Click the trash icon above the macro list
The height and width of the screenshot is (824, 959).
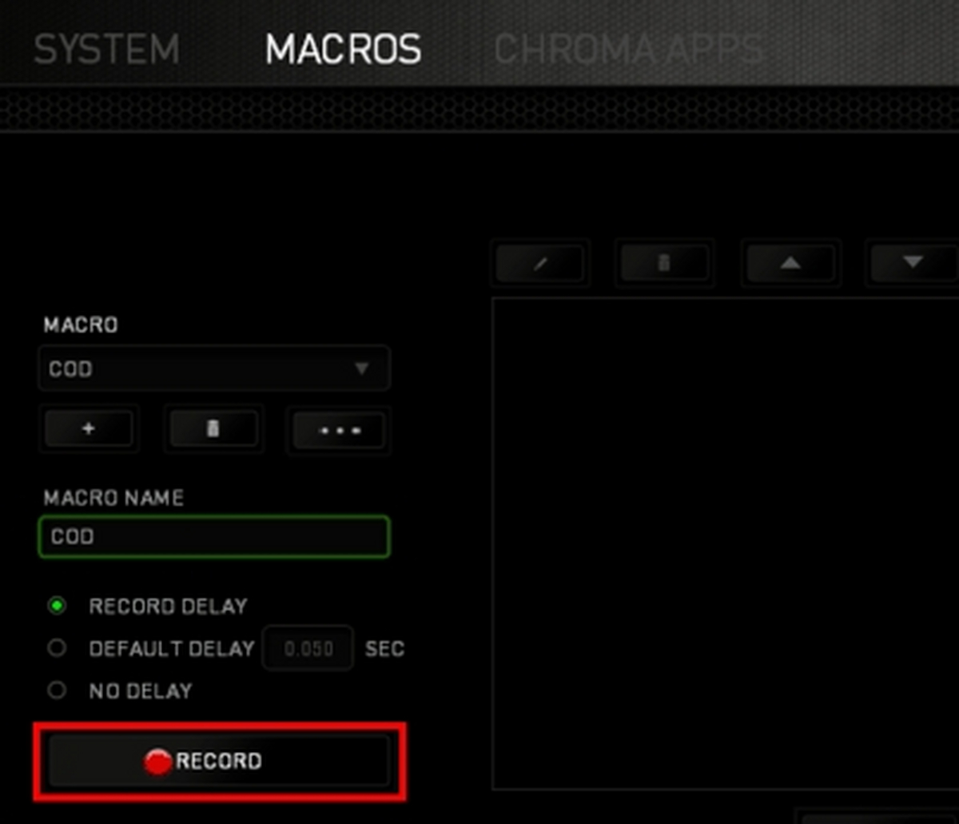[664, 263]
